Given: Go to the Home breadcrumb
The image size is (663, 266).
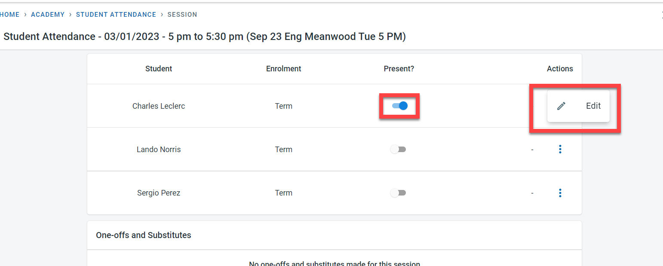Looking at the screenshot, I should tap(9, 15).
